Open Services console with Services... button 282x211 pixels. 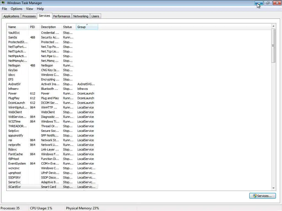pyautogui.click(x=262, y=196)
